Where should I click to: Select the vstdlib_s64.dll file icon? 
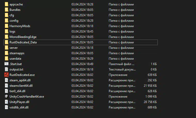[6, 107]
